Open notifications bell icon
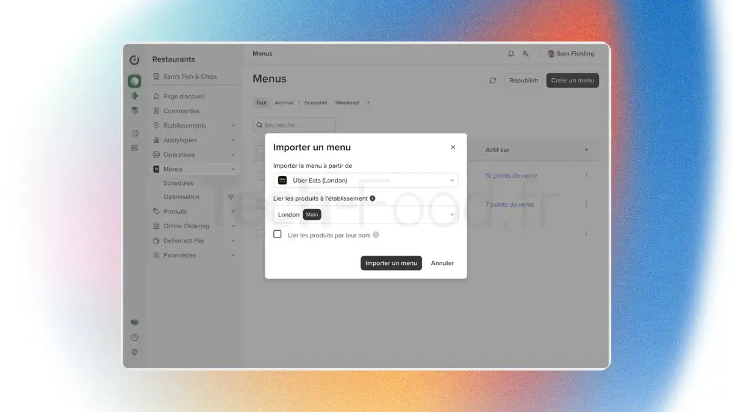 point(511,54)
